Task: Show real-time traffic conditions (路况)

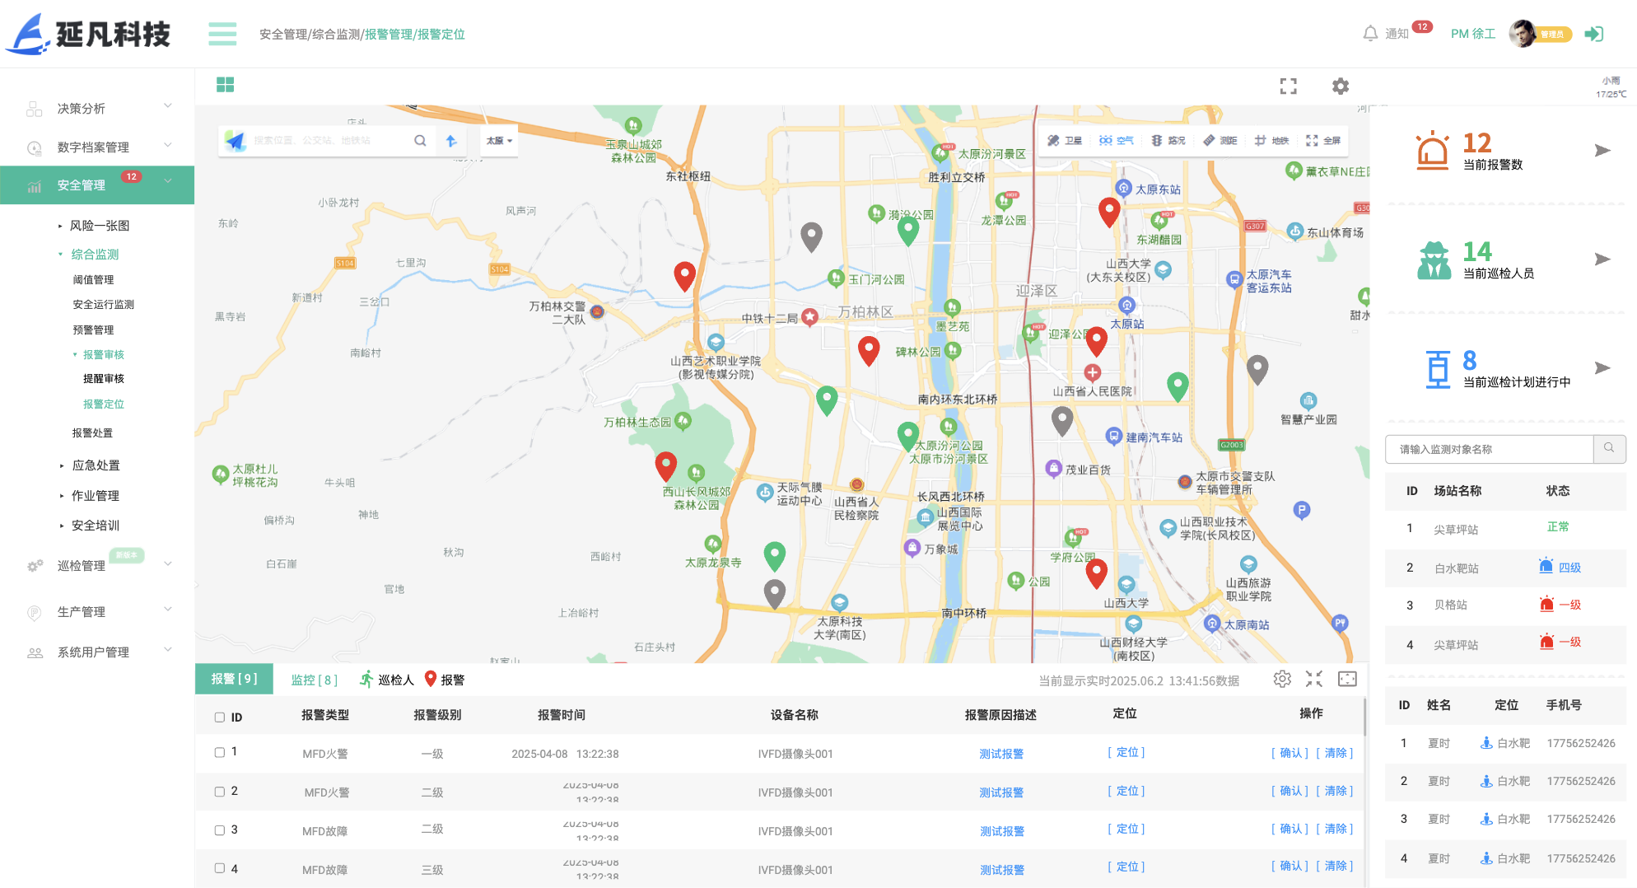Action: click(x=1169, y=140)
